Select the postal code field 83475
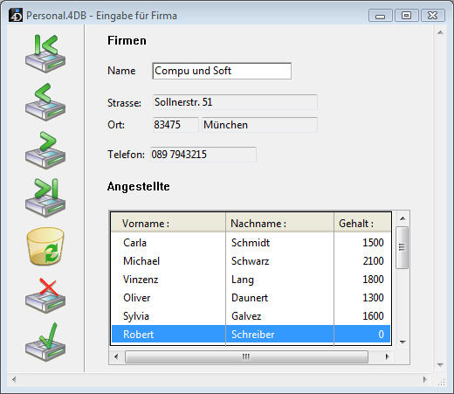Image resolution: width=454 pixels, height=394 pixels. [x=175, y=125]
